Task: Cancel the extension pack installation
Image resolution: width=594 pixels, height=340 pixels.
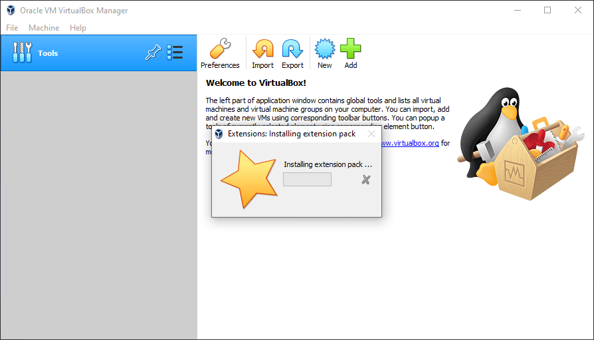Action: [x=366, y=180]
